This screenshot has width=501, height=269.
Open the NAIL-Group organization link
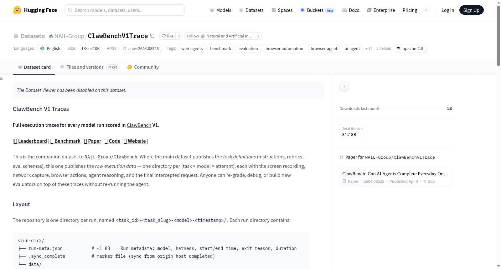[x=70, y=36]
